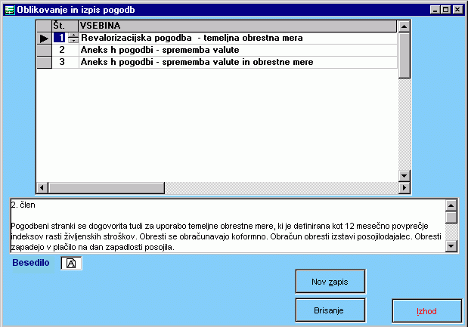Select 'Revalorizacijska pogodba - temeljna obrestna mera'
468x327 pixels.
[x=238, y=39]
